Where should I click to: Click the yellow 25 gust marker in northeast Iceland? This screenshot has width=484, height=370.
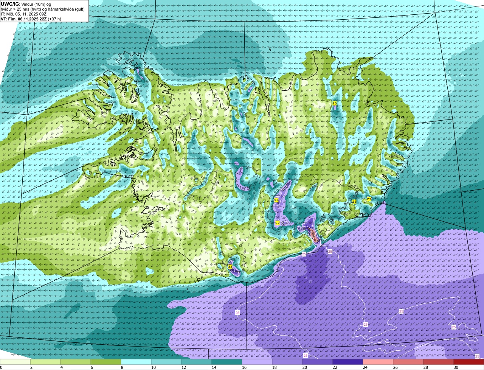pyautogui.click(x=334, y=103)
